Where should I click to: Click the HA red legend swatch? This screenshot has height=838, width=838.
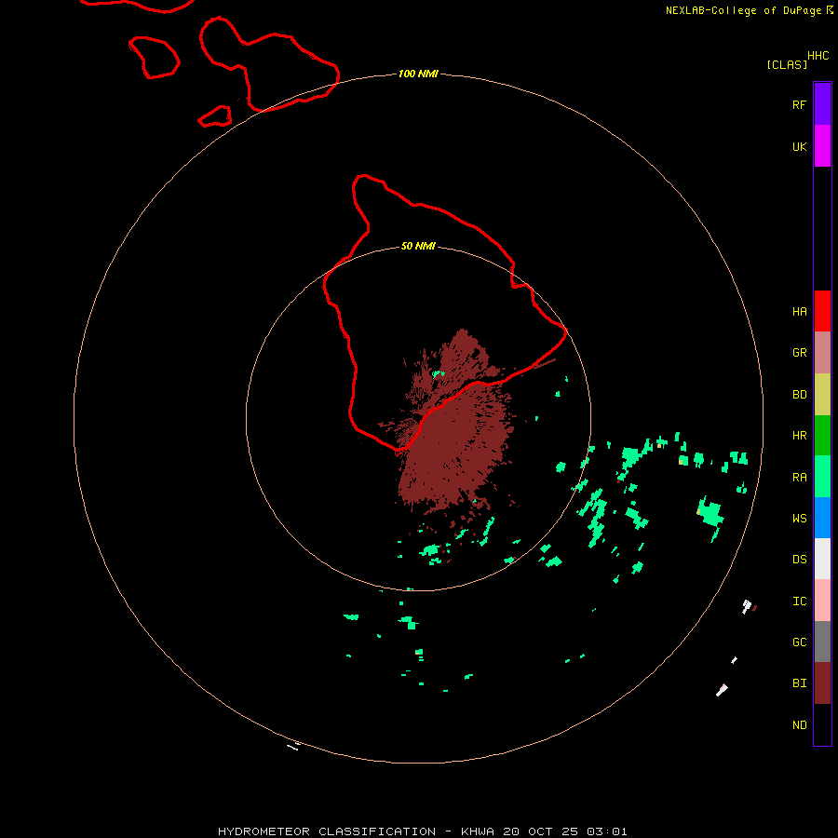click(822, 311)
